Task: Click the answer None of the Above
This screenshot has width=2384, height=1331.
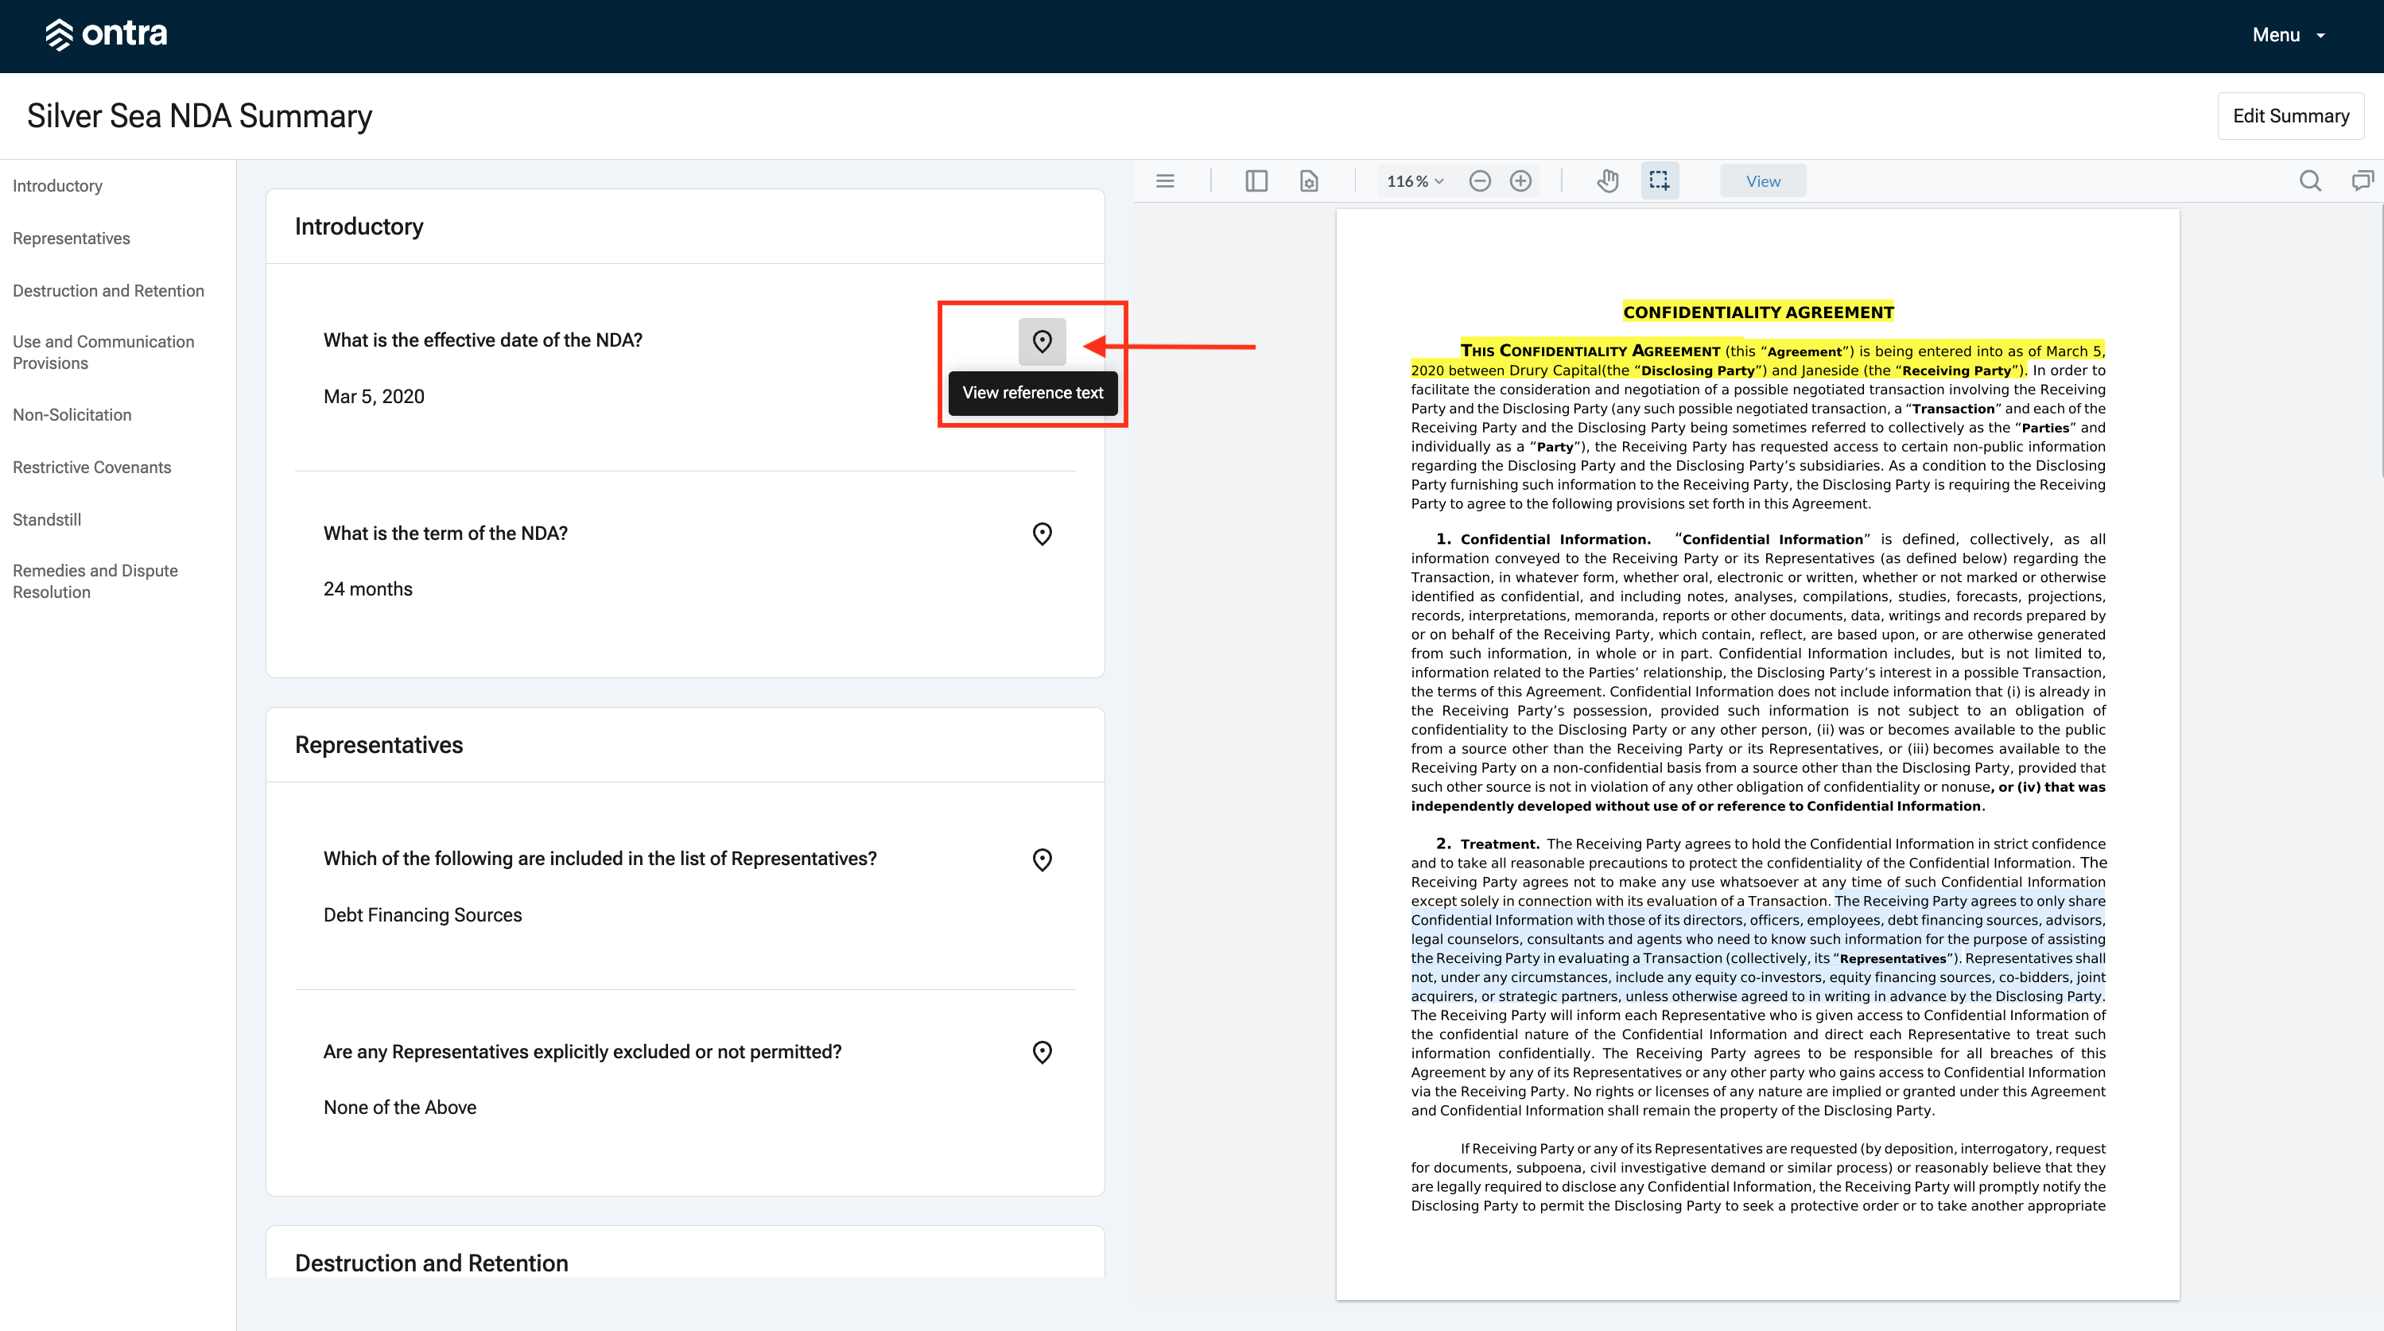Action: tap(400, 1107)
